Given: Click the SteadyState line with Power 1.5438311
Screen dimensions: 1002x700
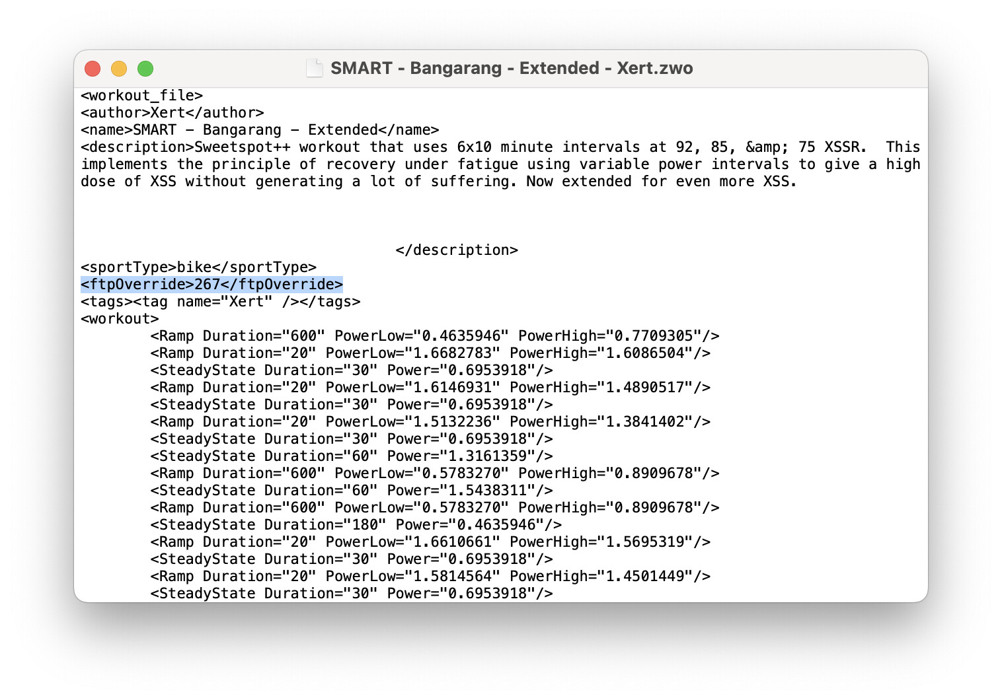Looking at the screenshot, I should 351,491.
